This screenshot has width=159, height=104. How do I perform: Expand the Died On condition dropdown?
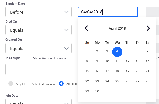pyautogui.click(x=38, y=30)
